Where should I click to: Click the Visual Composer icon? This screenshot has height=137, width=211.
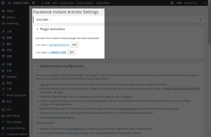(x=3, y=95)
